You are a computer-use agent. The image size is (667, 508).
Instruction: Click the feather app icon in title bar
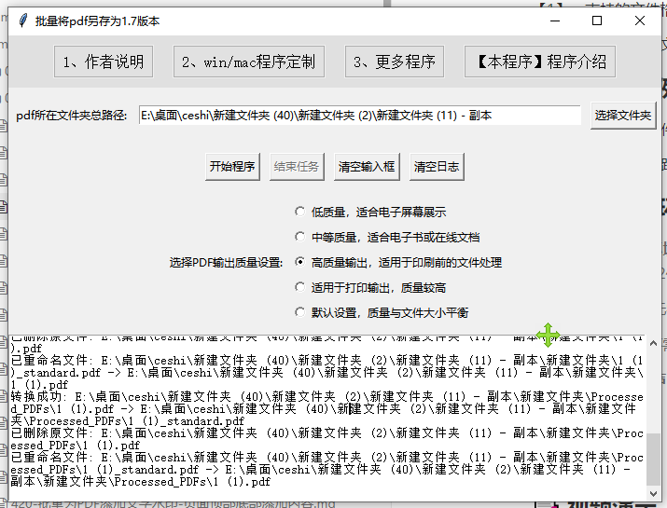click(23, 21)
